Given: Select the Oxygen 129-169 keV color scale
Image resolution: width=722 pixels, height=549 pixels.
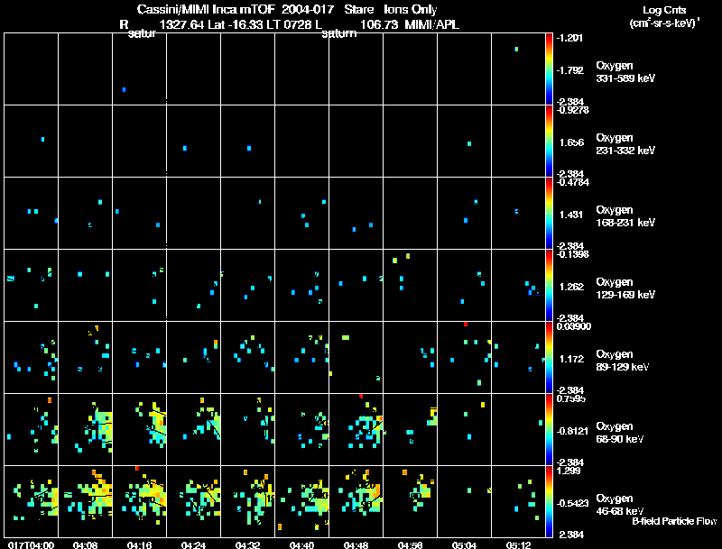Looking at the screenshot, I should [549, 286].
